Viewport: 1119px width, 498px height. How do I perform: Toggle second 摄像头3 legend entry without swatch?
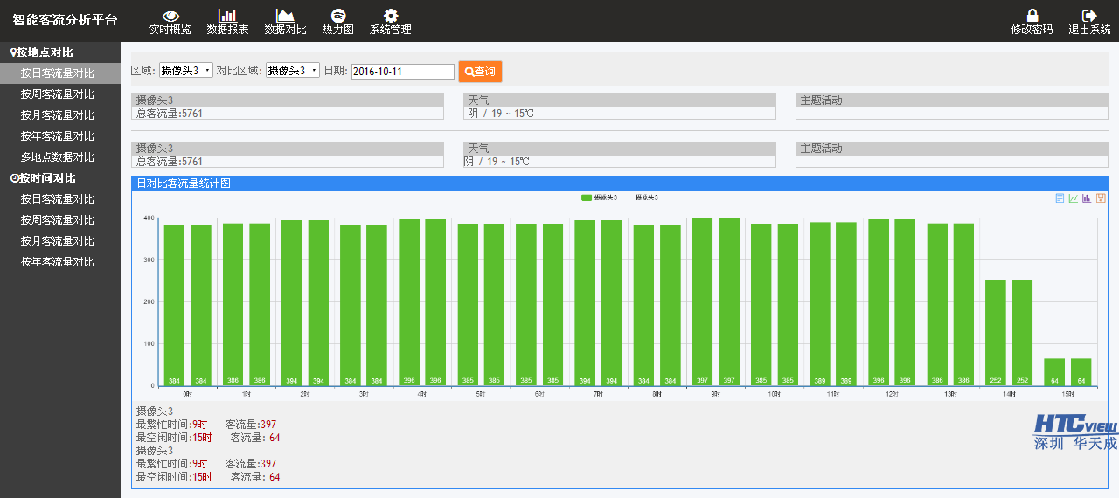point(646,198)
